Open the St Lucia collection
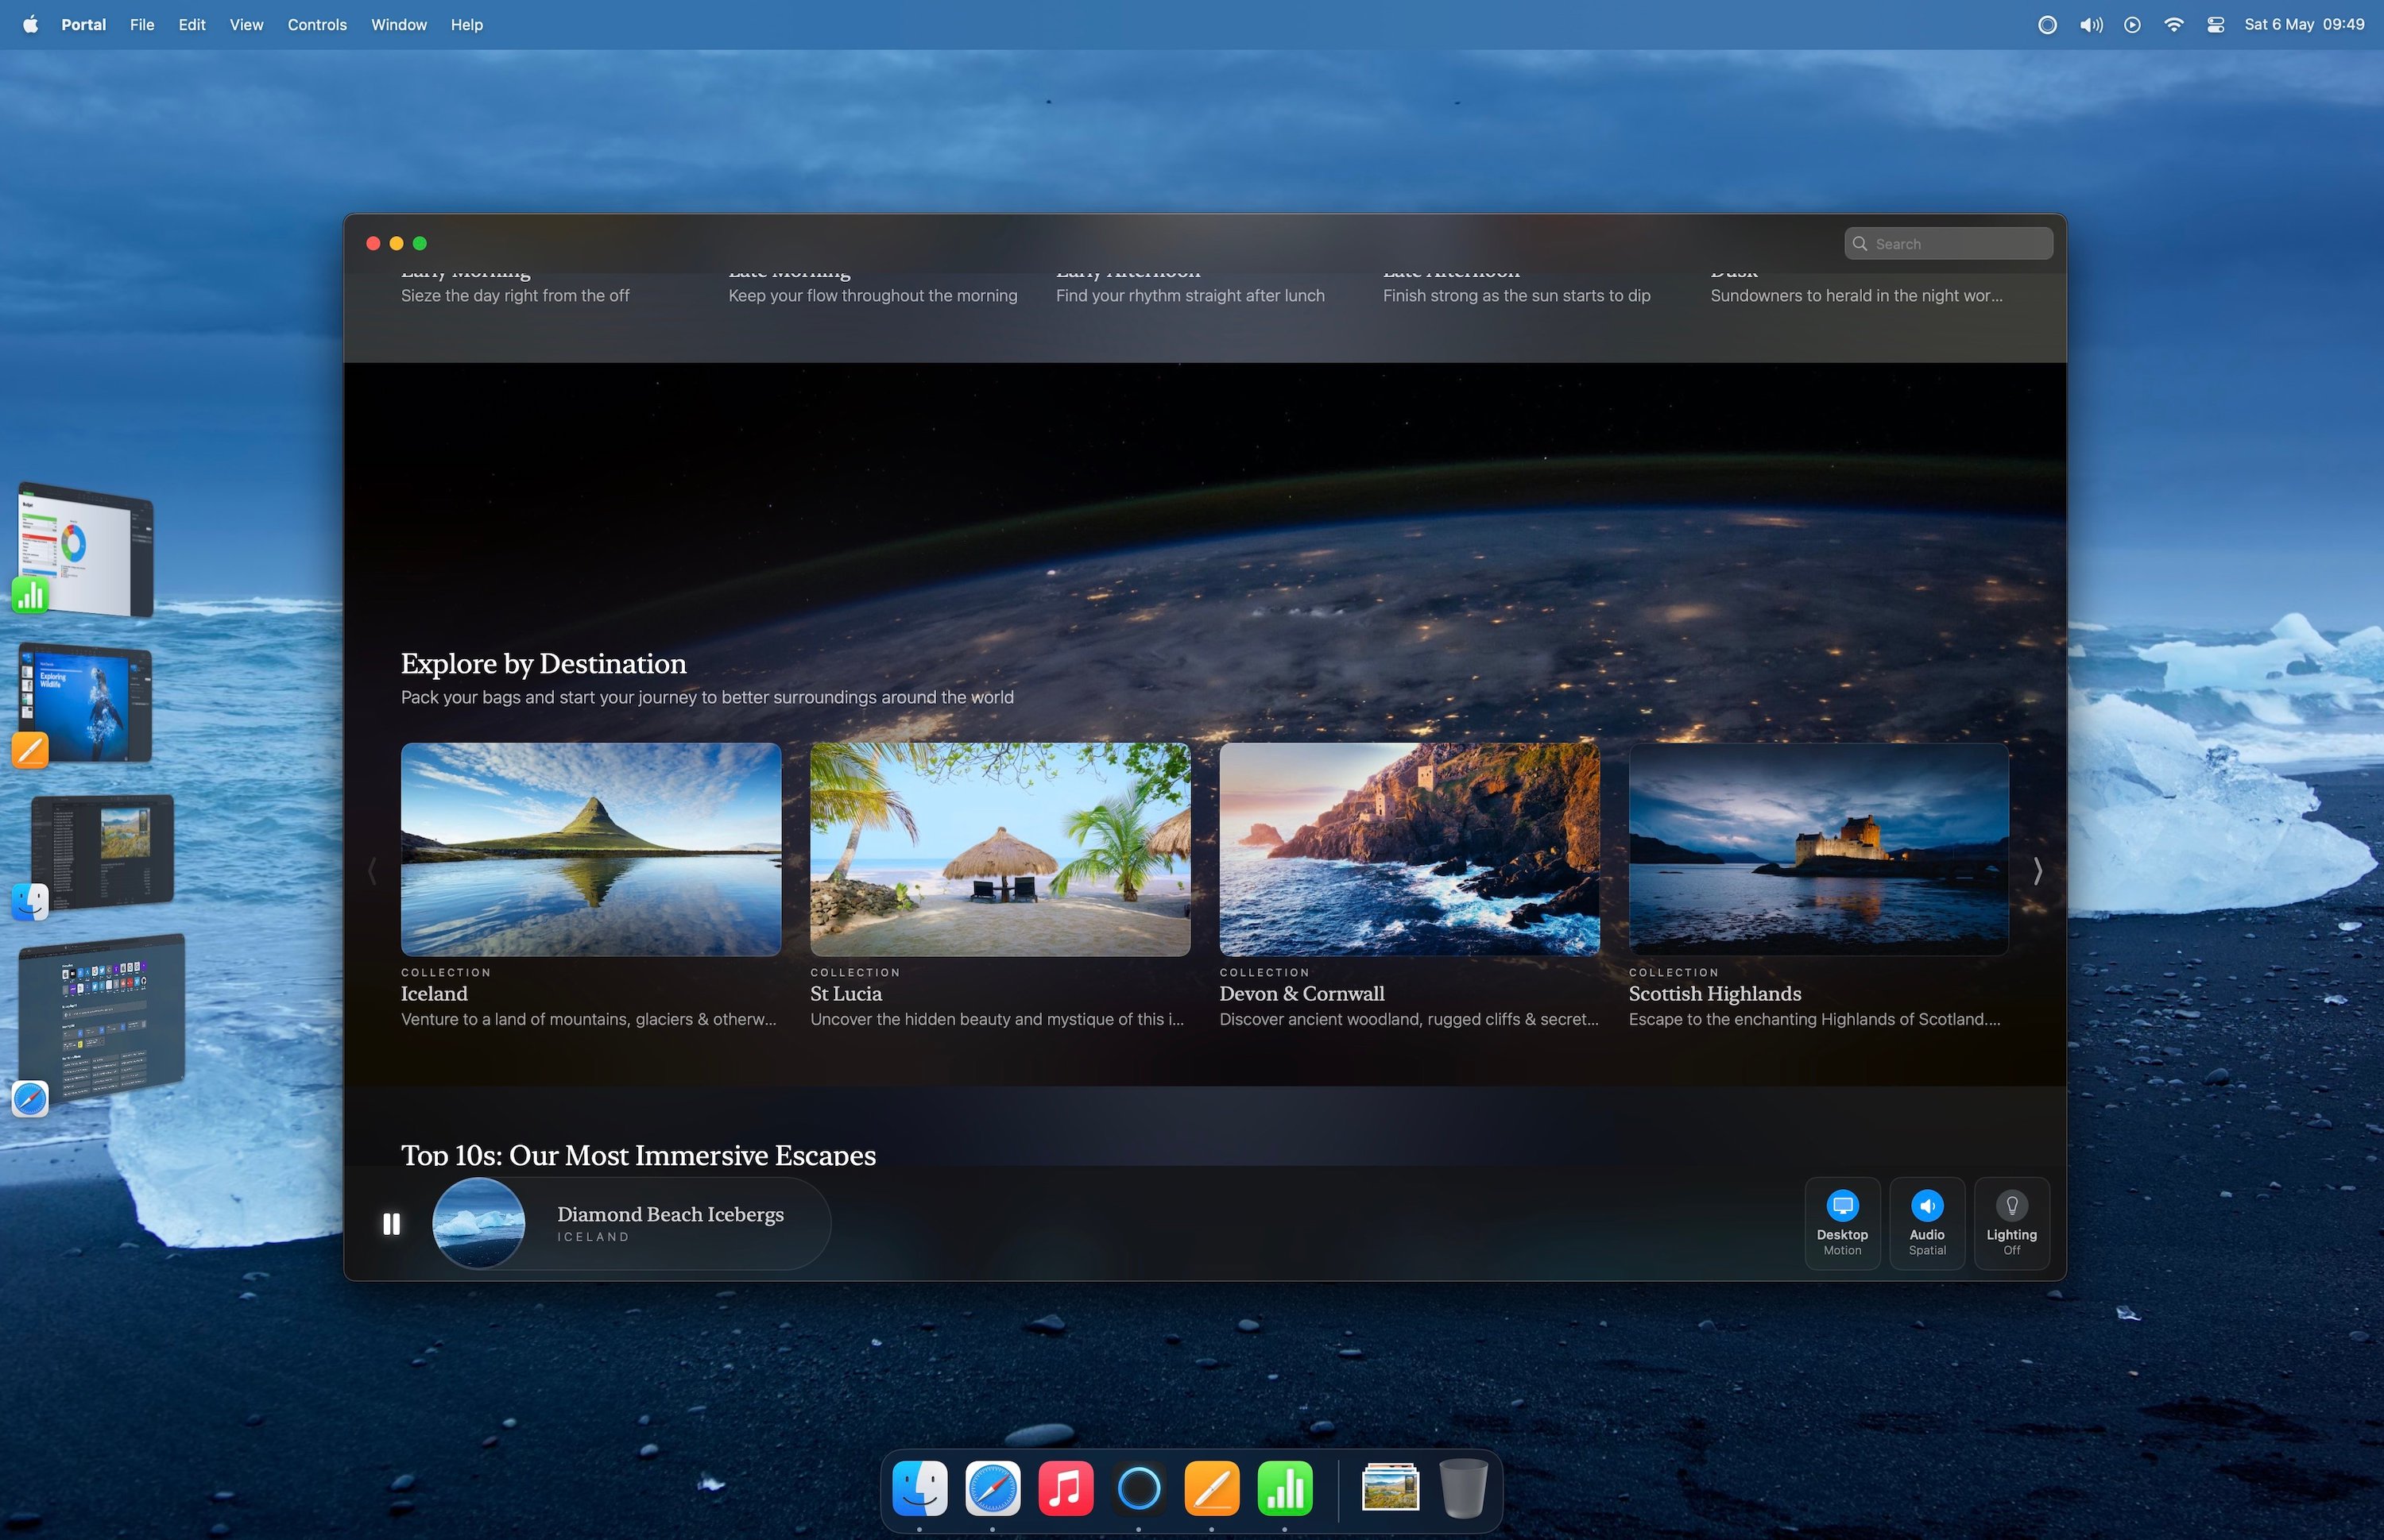This screenshot has width=2384, height=1540. point(1000,848)
